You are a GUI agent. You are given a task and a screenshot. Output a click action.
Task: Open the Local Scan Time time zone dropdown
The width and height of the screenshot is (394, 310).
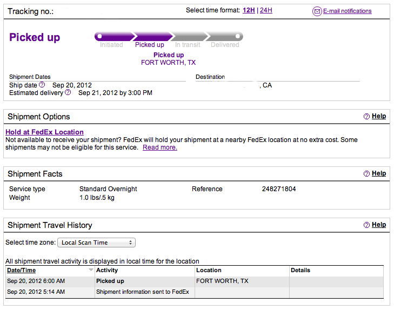pyautogui.click(x=97, y=242)
